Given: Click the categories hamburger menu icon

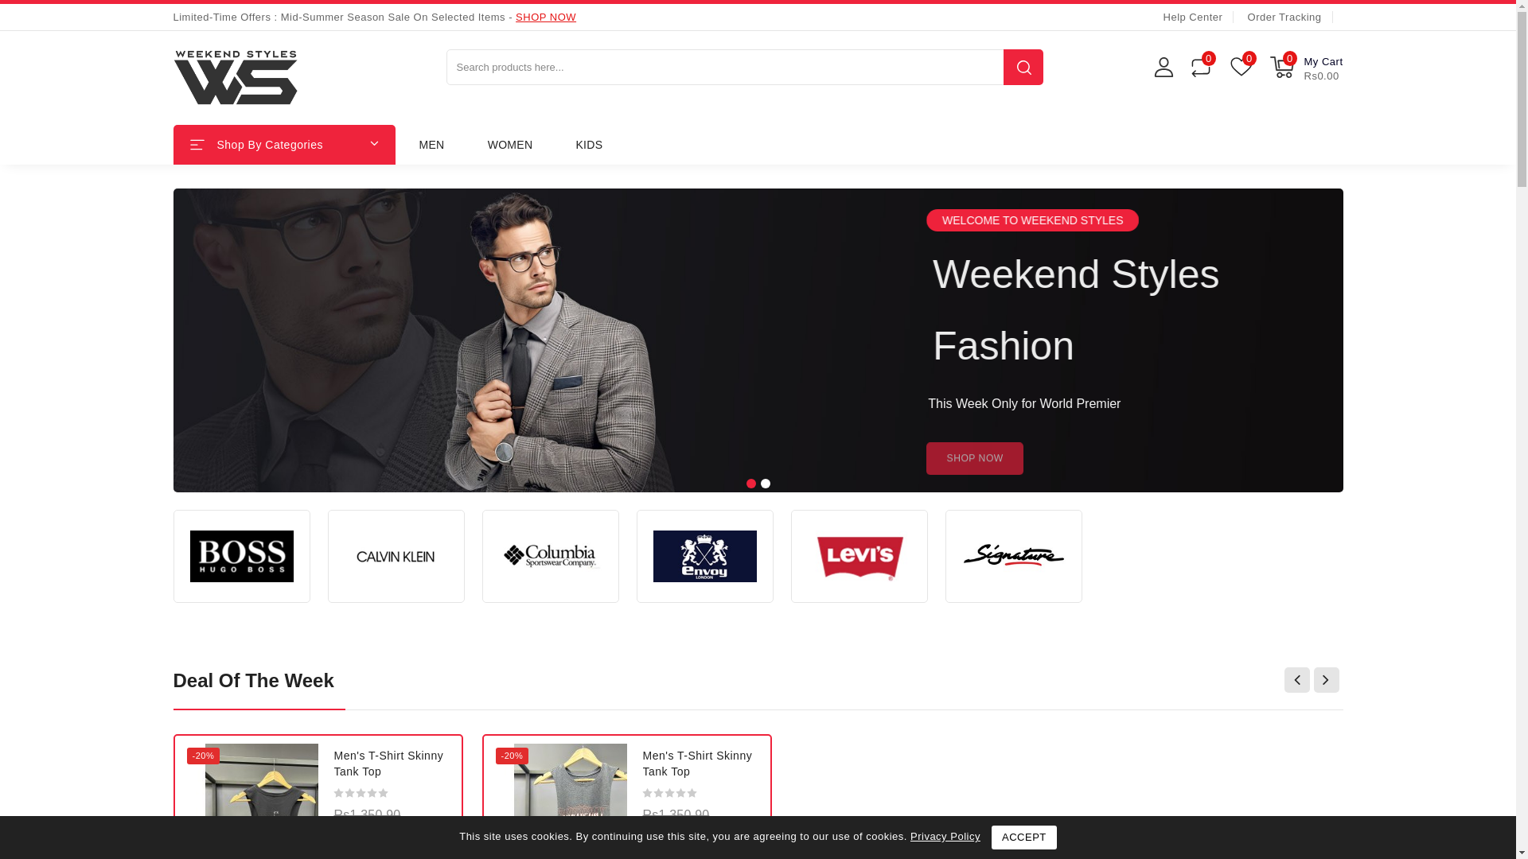Looking at the screenshot, I should pos(197,145).
